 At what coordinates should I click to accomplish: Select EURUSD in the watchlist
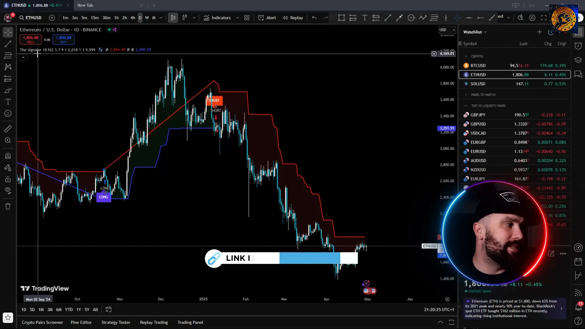(x=515, y=151)
